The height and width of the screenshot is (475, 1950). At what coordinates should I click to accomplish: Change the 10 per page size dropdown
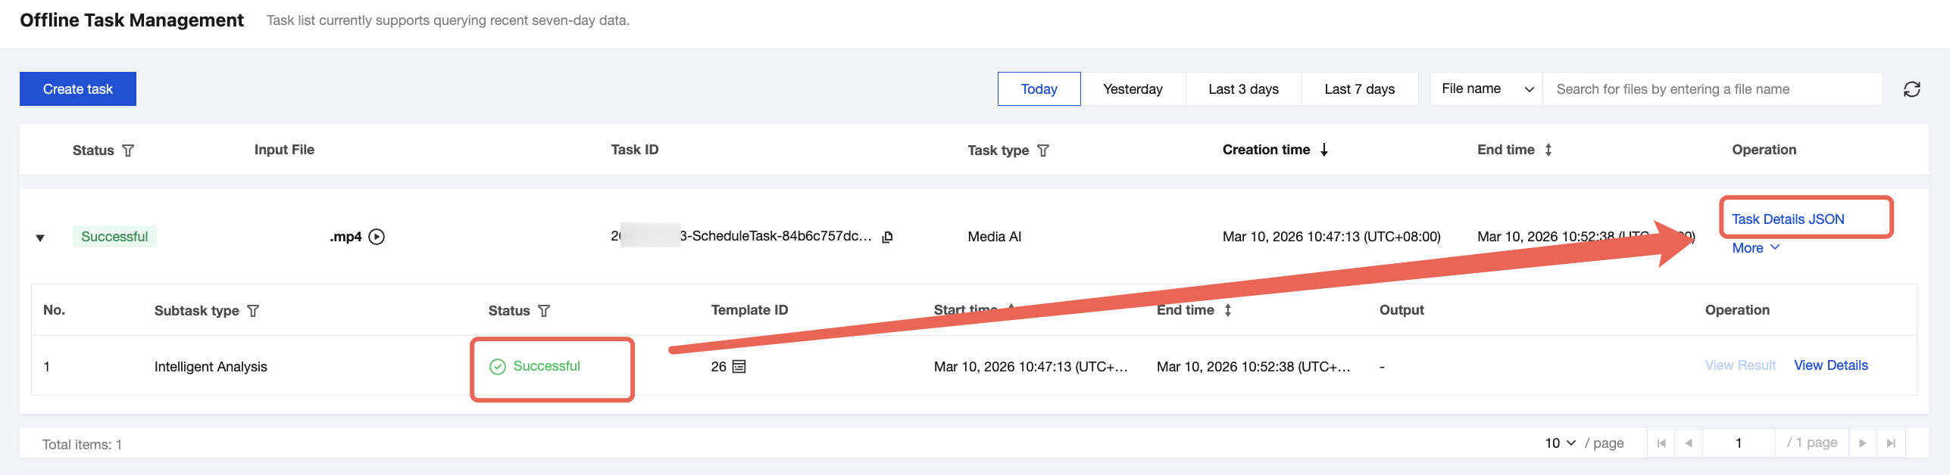tap(1560, 443)
